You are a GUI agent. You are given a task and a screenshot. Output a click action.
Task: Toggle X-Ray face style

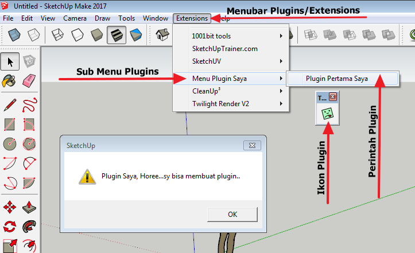[14, 34]
